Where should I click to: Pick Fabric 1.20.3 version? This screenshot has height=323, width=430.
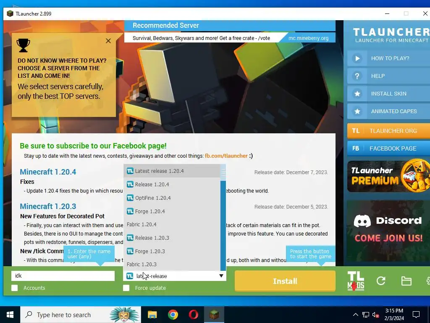[x=172, y=264]
